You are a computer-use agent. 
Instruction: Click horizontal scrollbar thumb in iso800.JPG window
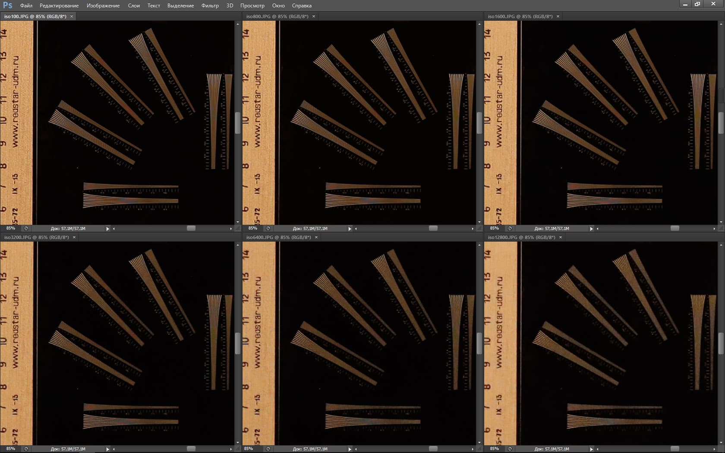click(x=433, y=228)
